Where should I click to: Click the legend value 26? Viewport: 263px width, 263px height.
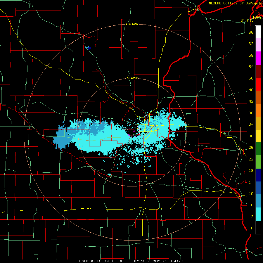251,148
